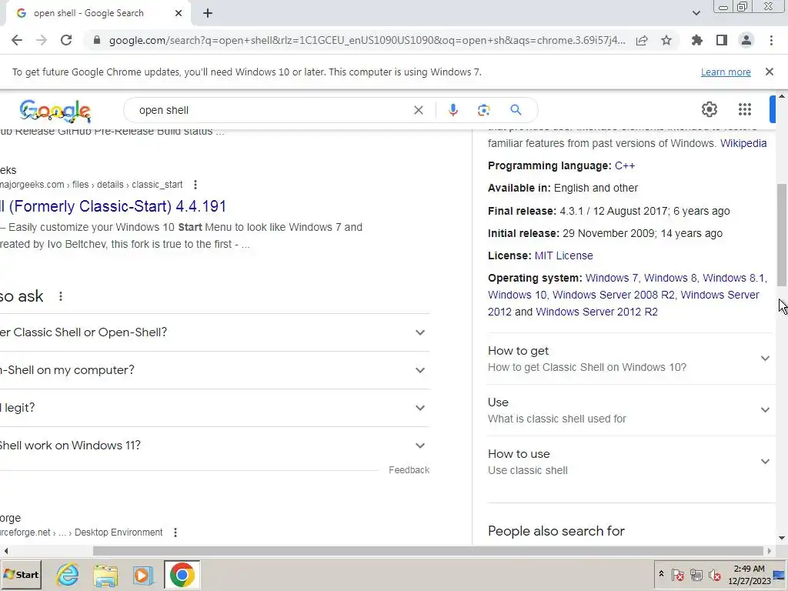The width and height of the screenshot is (788, 591).
Task: Open the Extensions puzzle icon
Action: coord(696,40)
